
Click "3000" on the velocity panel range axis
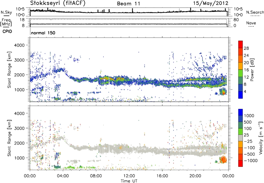[x=19, y=128]
